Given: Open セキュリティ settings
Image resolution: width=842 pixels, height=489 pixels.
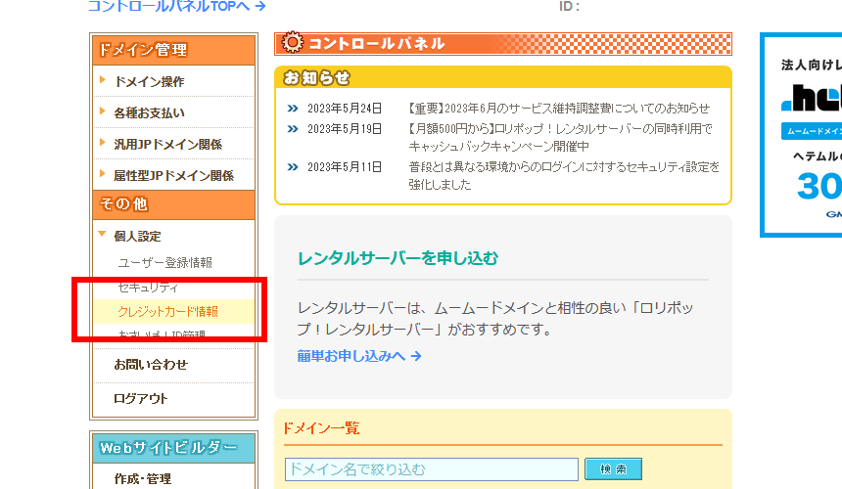Looking at the screenshot, I should point(148,288).
